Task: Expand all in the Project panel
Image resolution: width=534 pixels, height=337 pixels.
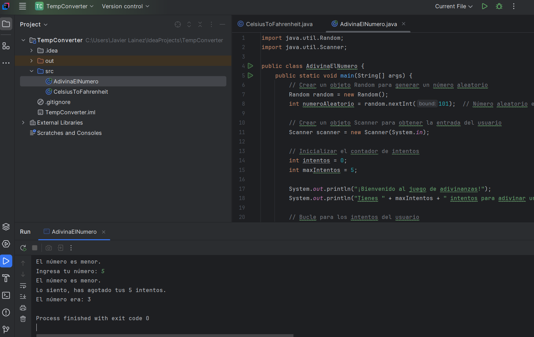Action: 189,24
